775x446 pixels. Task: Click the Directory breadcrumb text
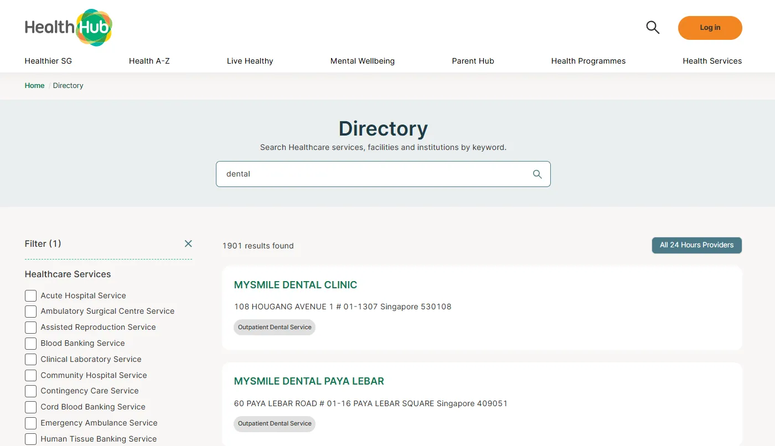68,86
